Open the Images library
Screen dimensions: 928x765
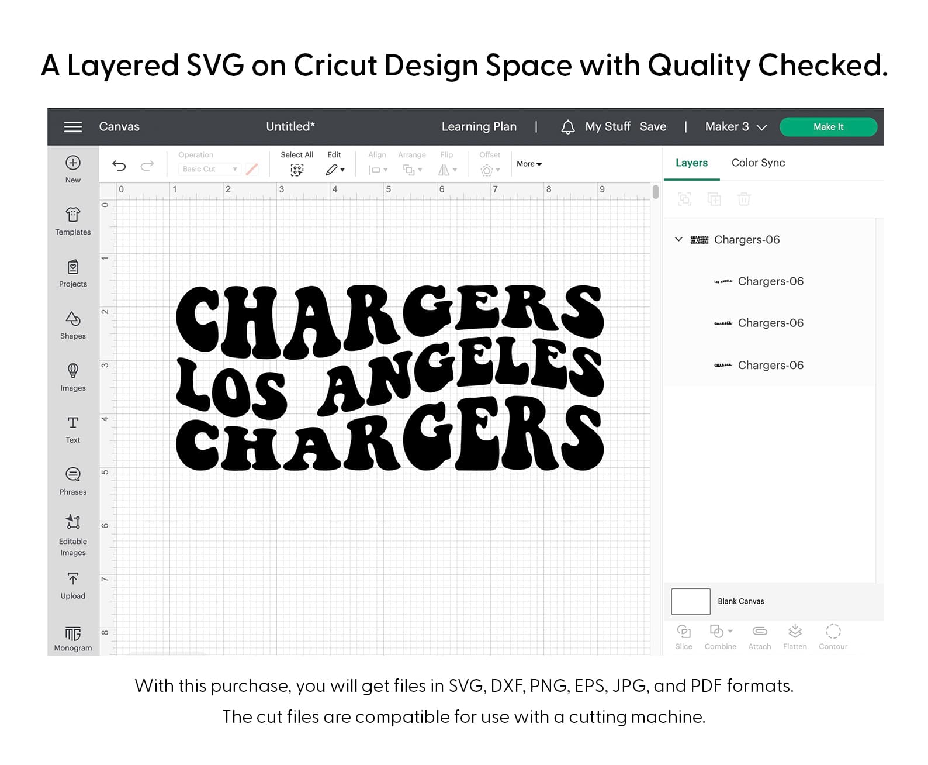click(x=73, y=377)
